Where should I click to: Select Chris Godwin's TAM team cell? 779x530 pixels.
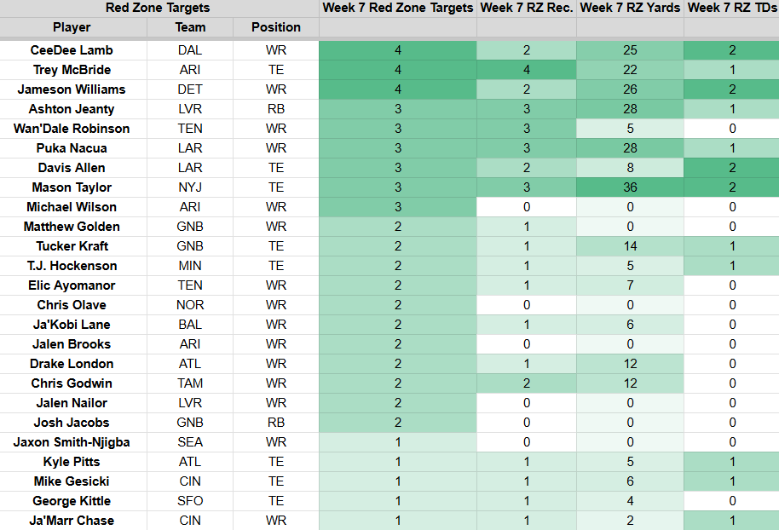click(190, 383)
